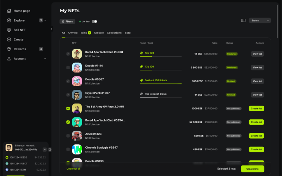The width and height of the screenshot is (282, 176).
Task: Click the sidebar collapse handle icon
Action: [51, 29]
